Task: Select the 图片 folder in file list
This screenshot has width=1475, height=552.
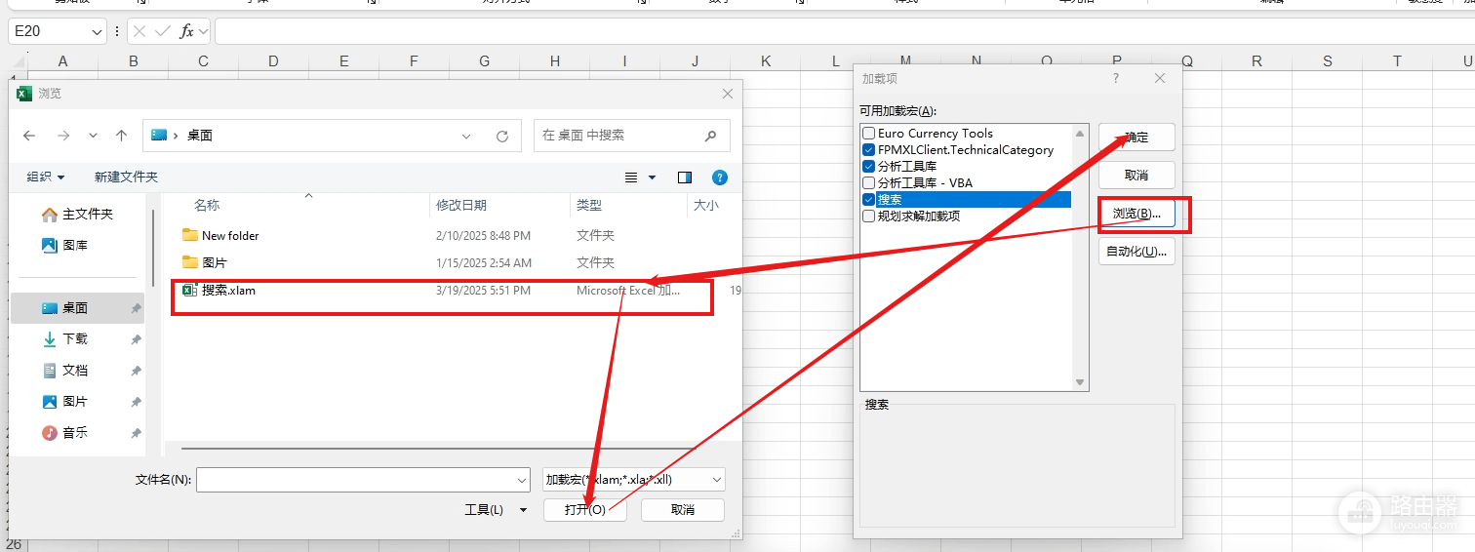Action: click(215, 262)
